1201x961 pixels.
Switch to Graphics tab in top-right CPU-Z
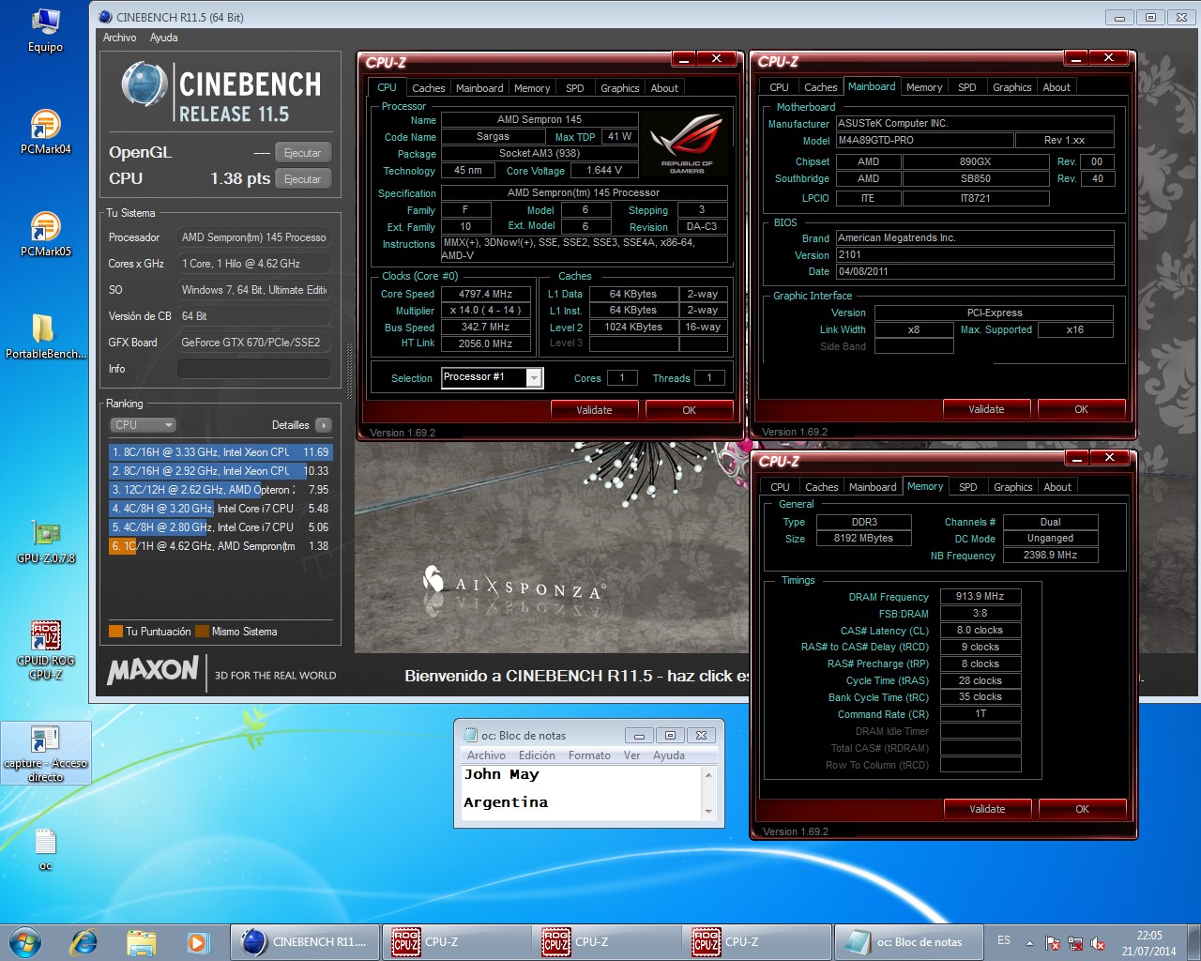click(x=1012, y=87)
